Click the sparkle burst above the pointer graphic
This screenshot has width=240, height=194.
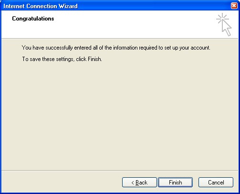(222, 19)
